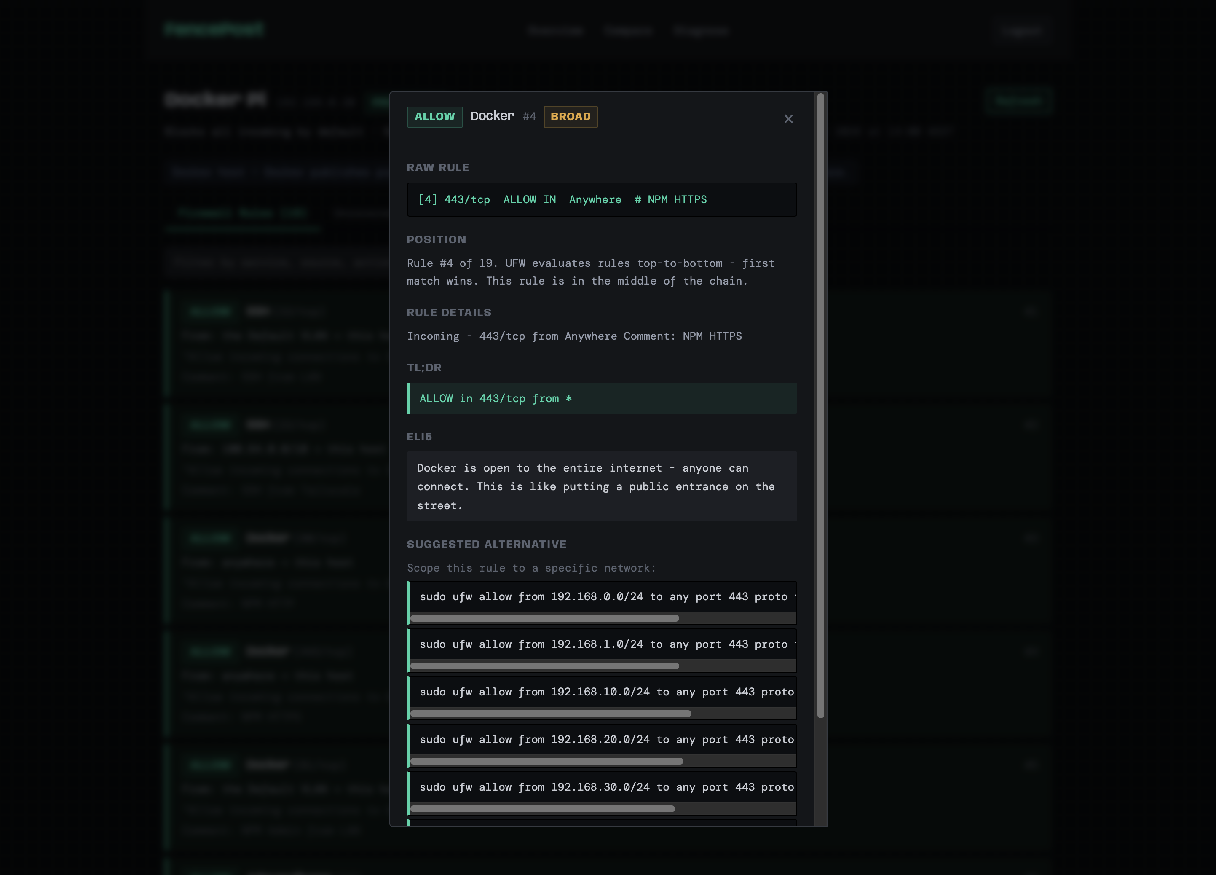1216x875 pixels.
Task: Click the RULE DETAILS section heading
Action: point(449,313)
